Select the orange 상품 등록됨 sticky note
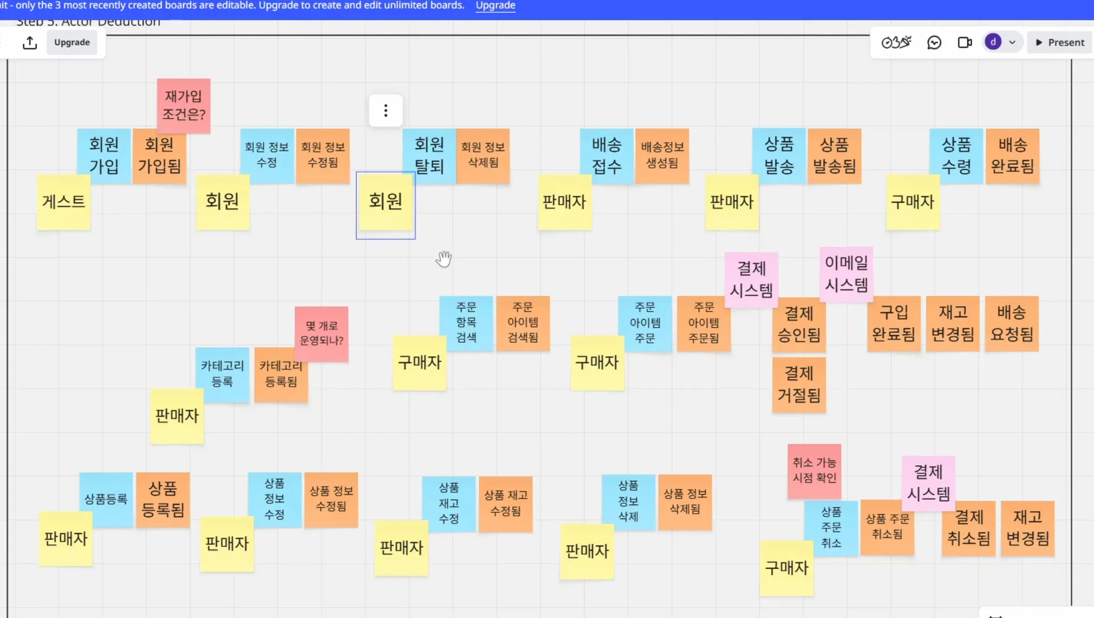The height and width of the screenshot is (618, 1094). (x=162, y=500)
